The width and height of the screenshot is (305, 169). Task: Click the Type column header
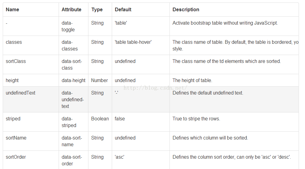97,9
